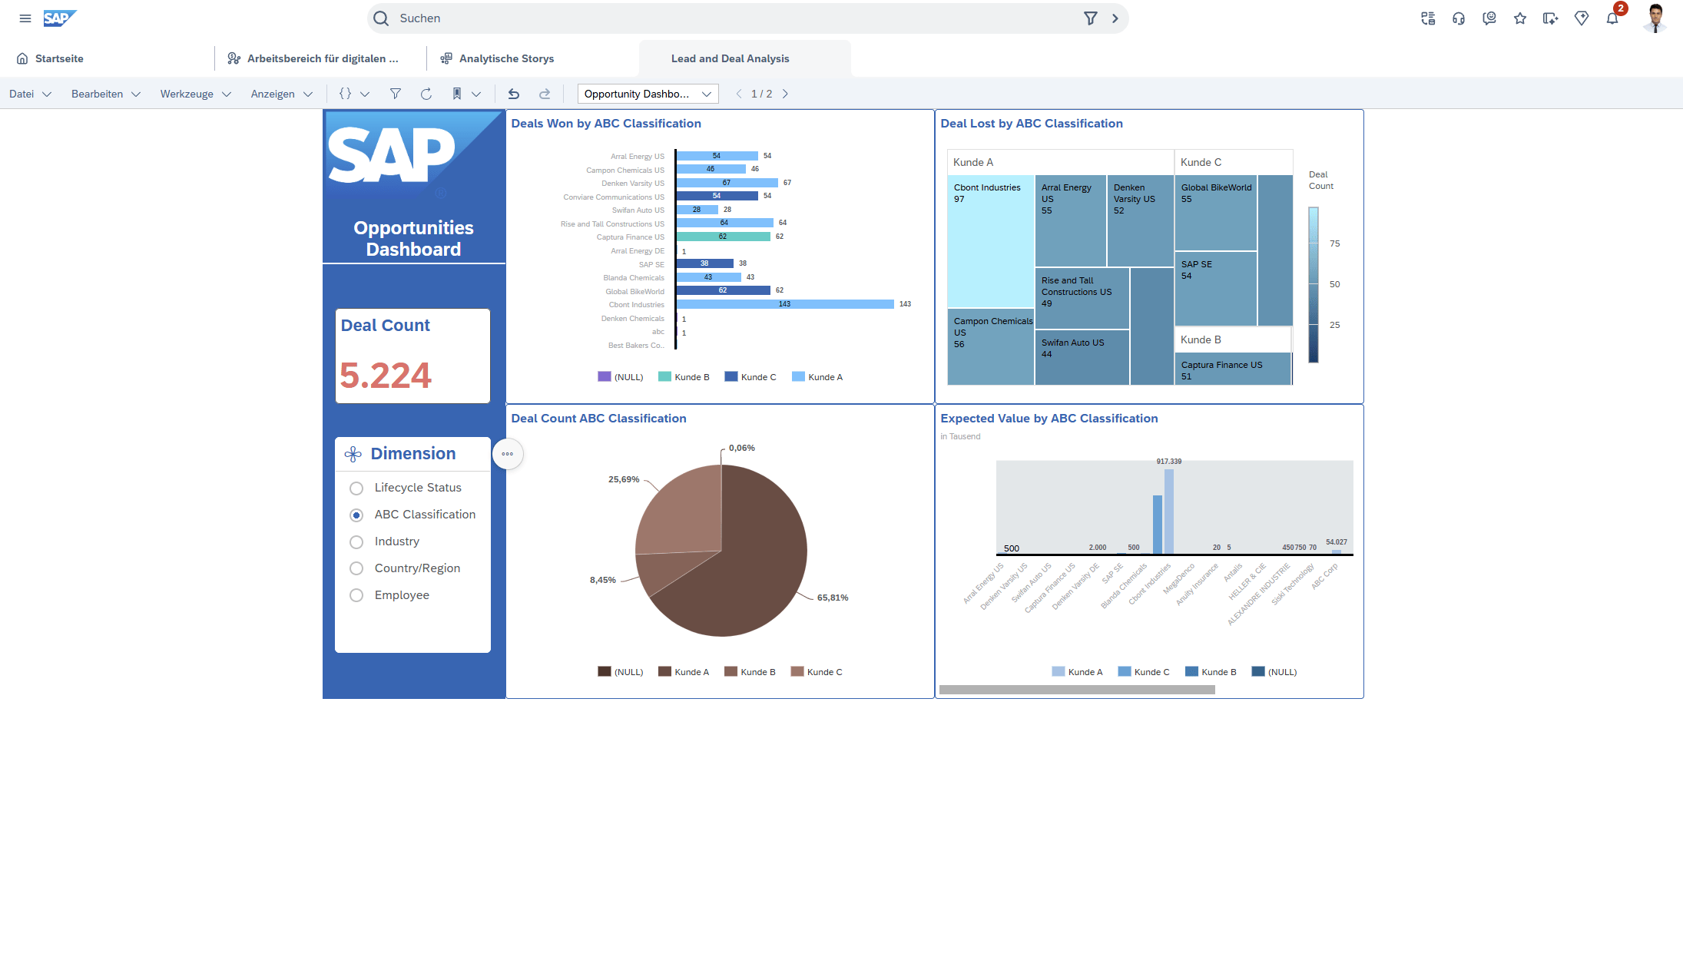
Task: Click the Kunde C swatch in Deals Won legend
Action: pyautogui.click(x=731, y=377)
